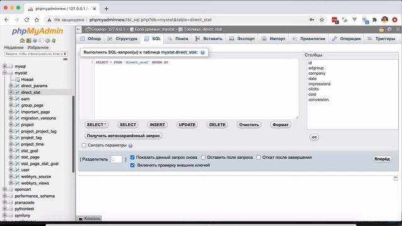Image resolution: width=402 pixels, height=226 pixels.
Task: Collapse the top breadcrumb bar arrow
Action: [x=398, y=30]
